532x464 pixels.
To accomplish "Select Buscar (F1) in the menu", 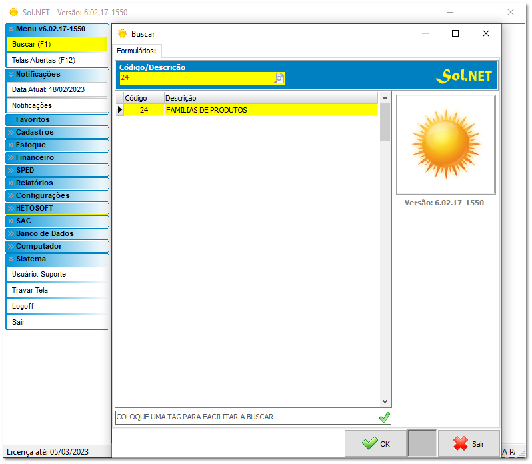I will (x=56, y=44).
